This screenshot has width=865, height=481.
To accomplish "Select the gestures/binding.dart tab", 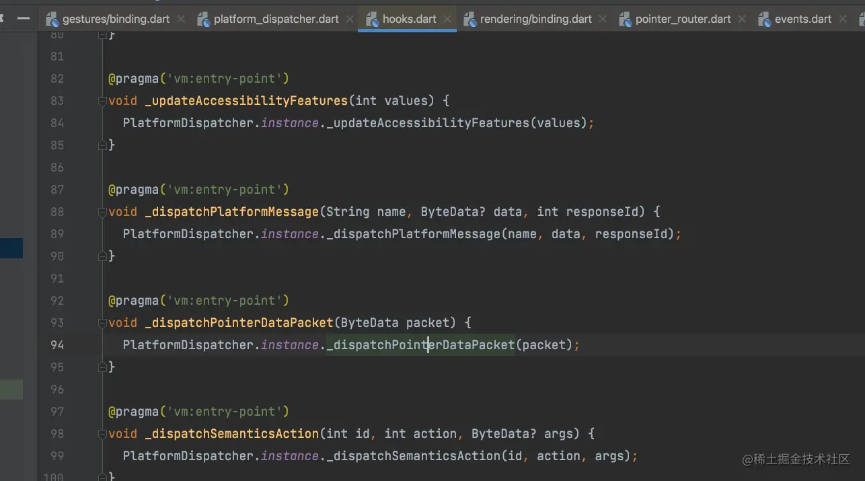I will pyautogui.click(x=114, y=19).
